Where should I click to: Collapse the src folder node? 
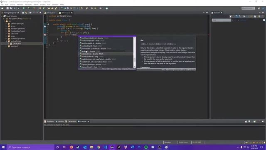click(x=4, y=21)
